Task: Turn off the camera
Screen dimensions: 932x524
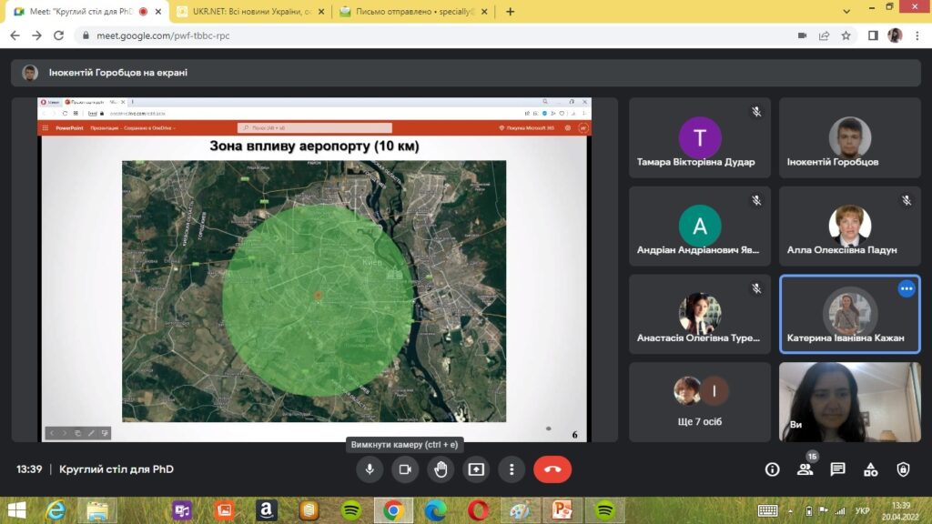Action: (x=405, y=469)
